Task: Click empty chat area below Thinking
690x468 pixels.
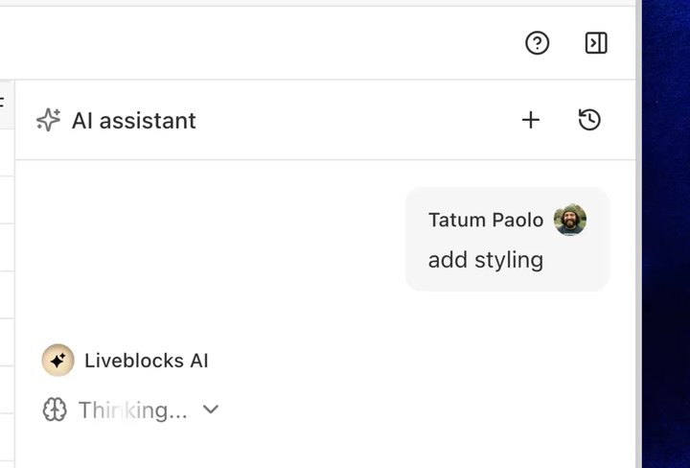Action: 326,447
